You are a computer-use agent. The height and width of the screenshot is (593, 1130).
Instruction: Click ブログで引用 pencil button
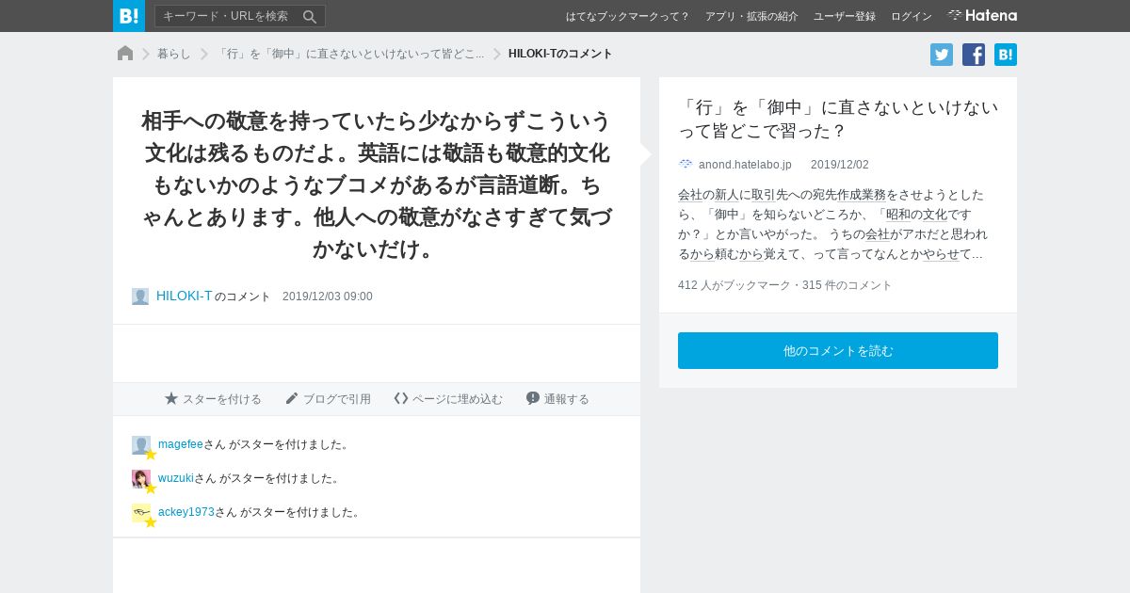click(328, 399)
